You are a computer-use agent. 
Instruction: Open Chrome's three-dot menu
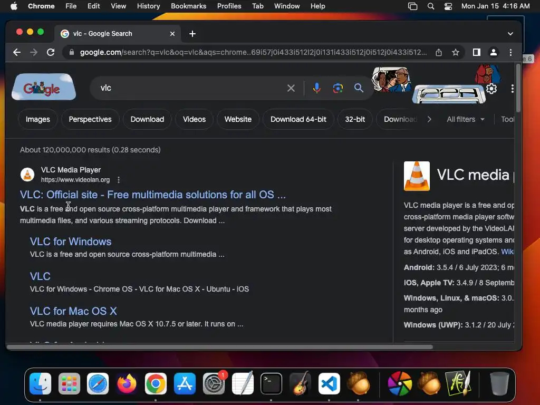[510, 52]
